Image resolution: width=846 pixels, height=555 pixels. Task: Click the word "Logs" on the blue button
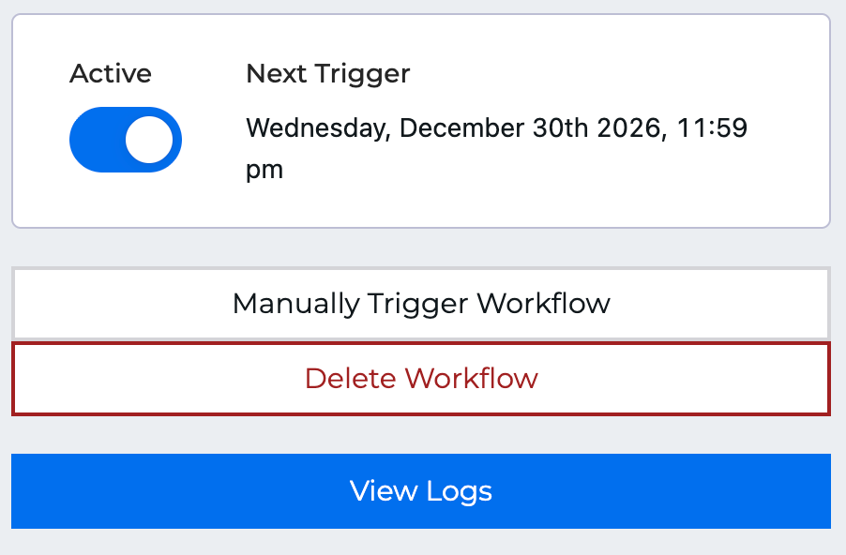point(459,491)
